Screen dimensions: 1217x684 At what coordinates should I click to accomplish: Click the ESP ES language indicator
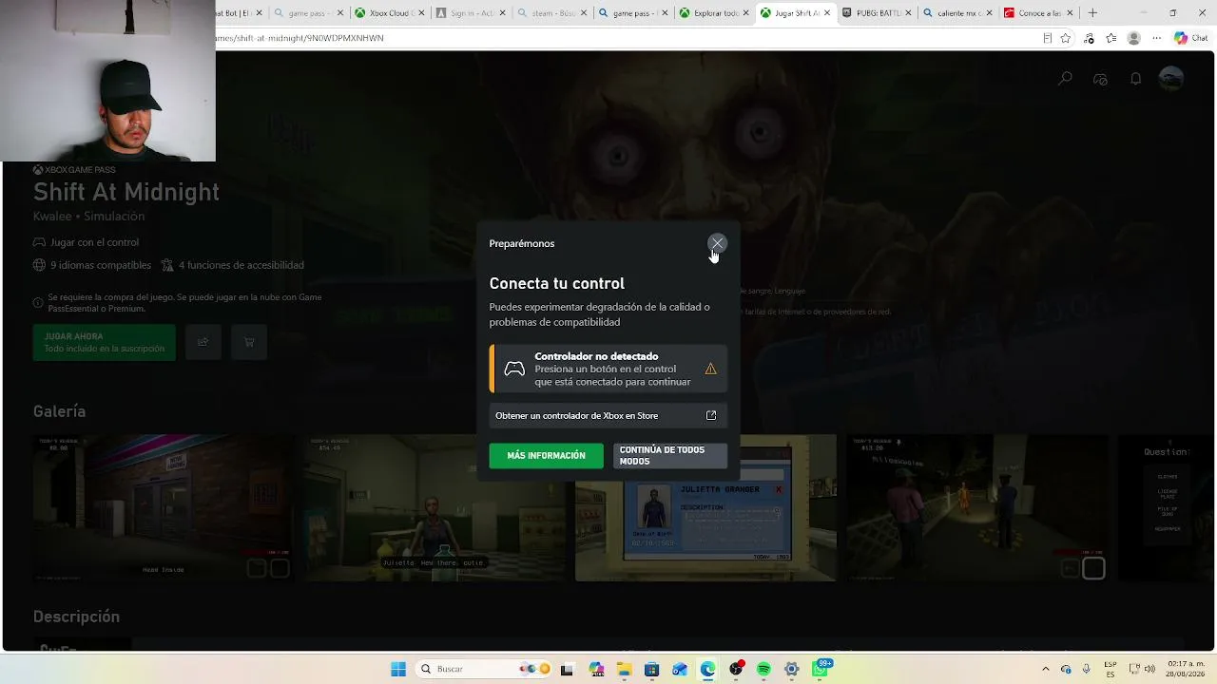(x=1111, y=669)
